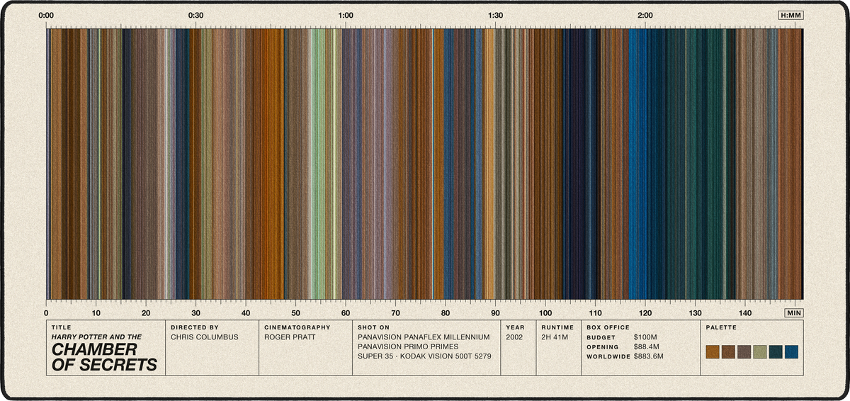
Task: Click the 0:30 time label
Action: coord(196,15)
